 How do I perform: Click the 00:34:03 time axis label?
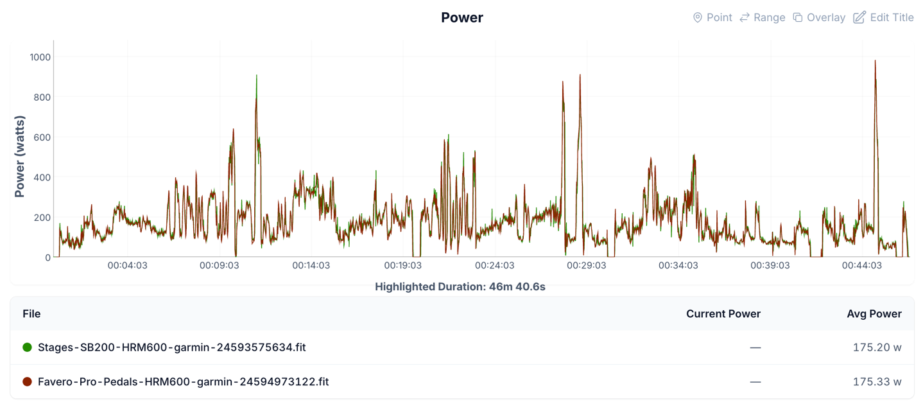[678, 265]
